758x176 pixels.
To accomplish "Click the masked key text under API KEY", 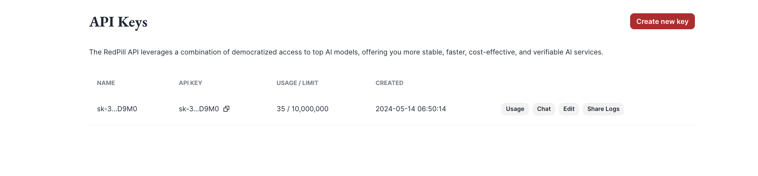I will [x=199, y=109].
